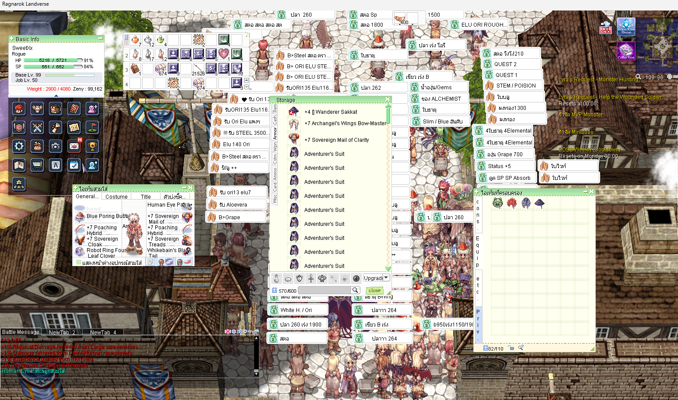Open the open-book tip icon in menu
The height and width of the screenshot is (400, 678).
pos(19,165)
